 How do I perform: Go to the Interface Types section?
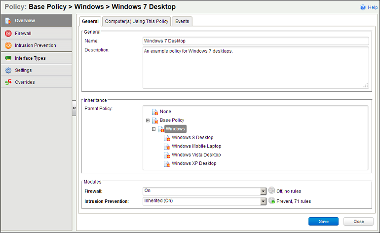(x=37, y=58)
